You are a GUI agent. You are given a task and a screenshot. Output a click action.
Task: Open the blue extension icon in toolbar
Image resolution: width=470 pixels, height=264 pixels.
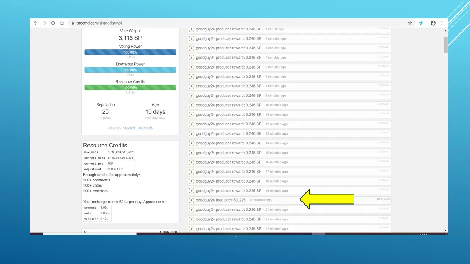(421, 23)
